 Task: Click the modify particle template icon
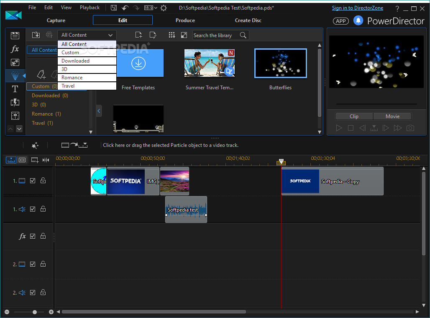[x=153, y=35]
